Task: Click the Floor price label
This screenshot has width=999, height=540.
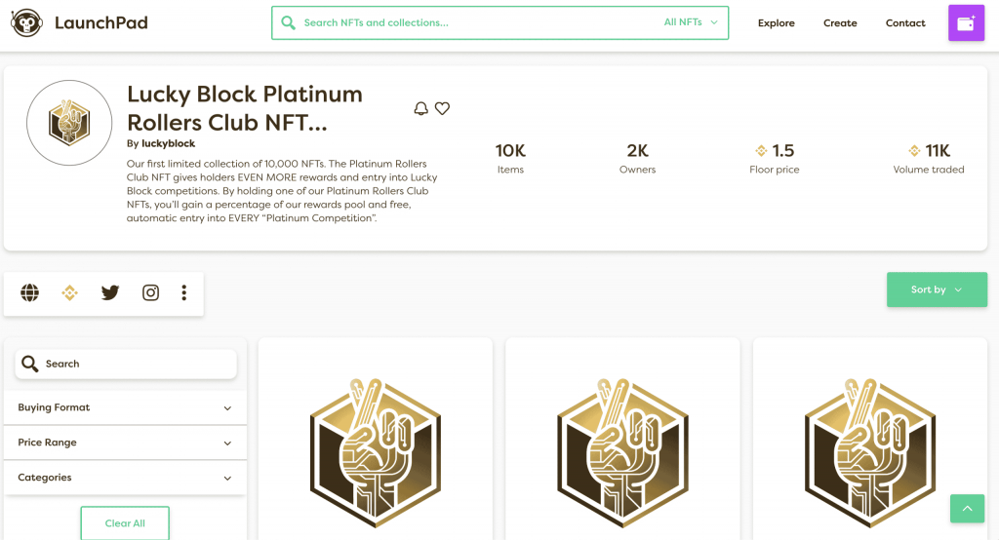Action: 774,170
